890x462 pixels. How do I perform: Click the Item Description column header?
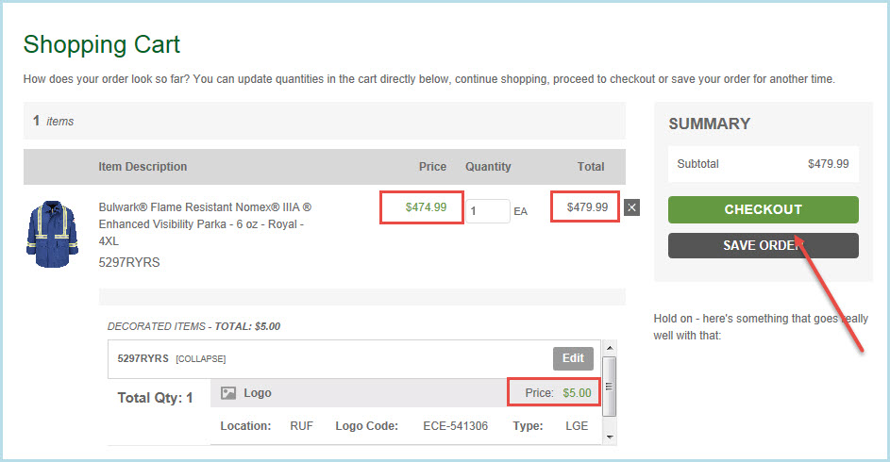143,167
